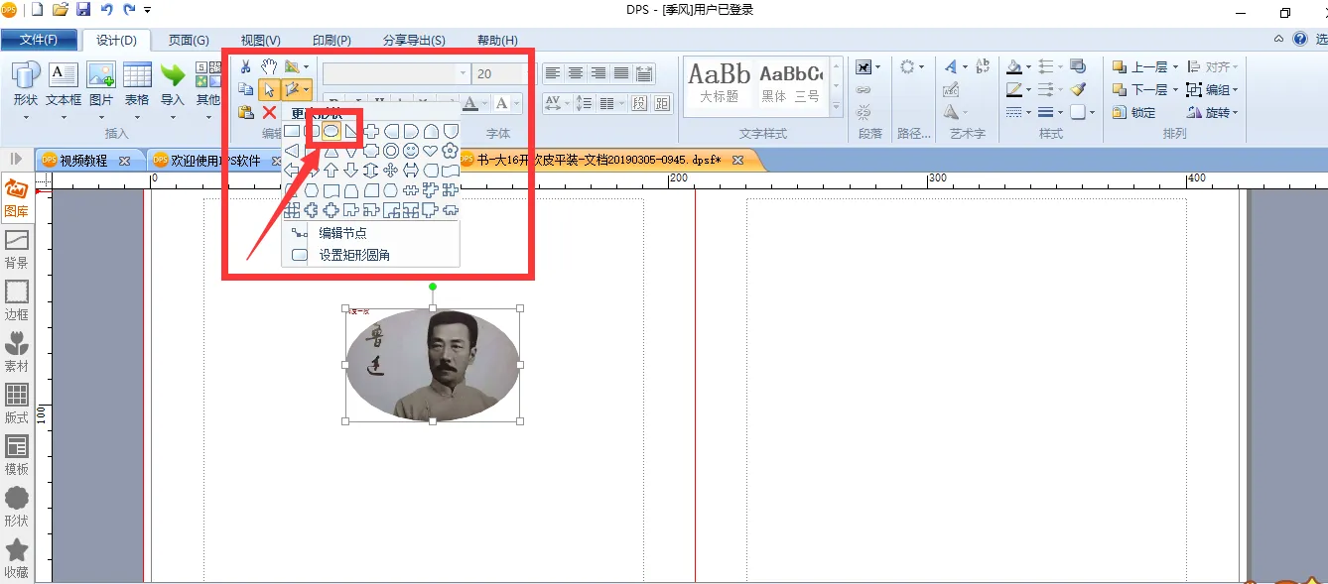Click the format painter brush icon
The image size is (1328, 584).
pyautogui.click(x=1078, y=89)
